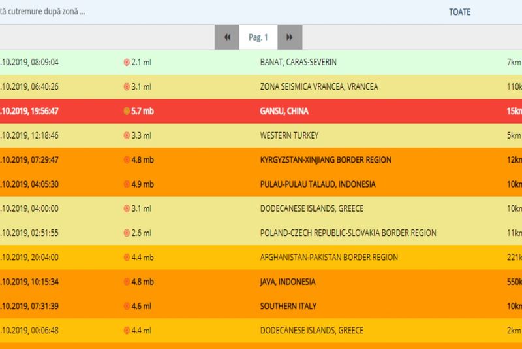This screenshot has width=522, height=349.
Task: Click the 550km depth value for Java
Action: click(x=514, y=282)
